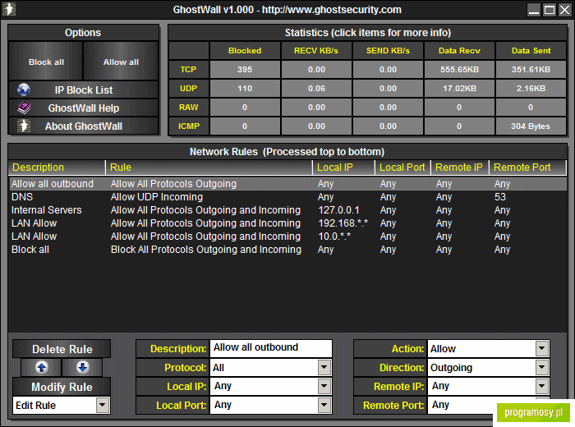Click the ICMP row label

(x=188, y=126)
